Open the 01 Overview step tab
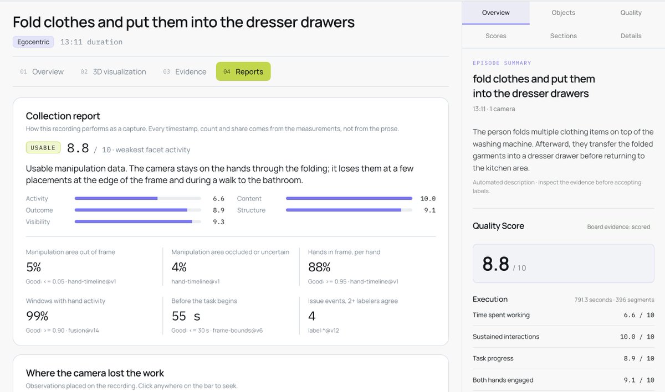Image resolution: width=665 pixels, height=392 pixels. coord(42,71)
